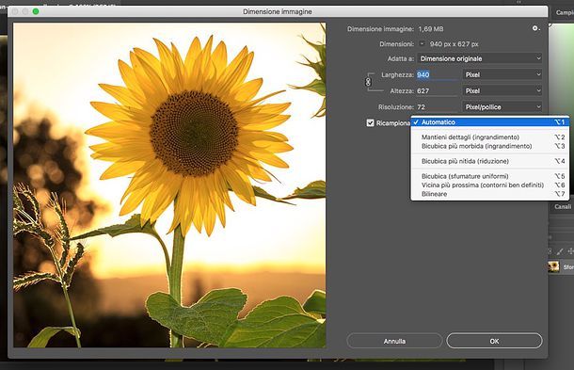The width and height of the screenshot is (574, 370).
Task: Click the Risoluzione value field
Action: [x=437, y=107]
